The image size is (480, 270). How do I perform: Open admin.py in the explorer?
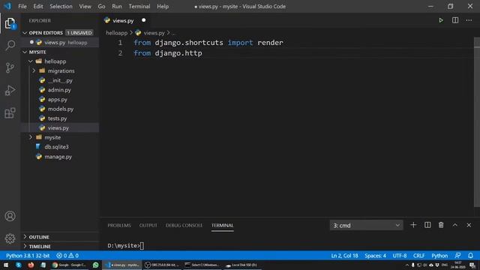point(59,90)
